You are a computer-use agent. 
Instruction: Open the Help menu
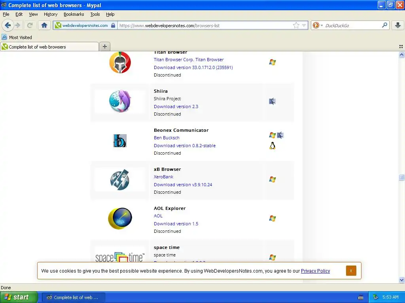(x=110, y=14)
